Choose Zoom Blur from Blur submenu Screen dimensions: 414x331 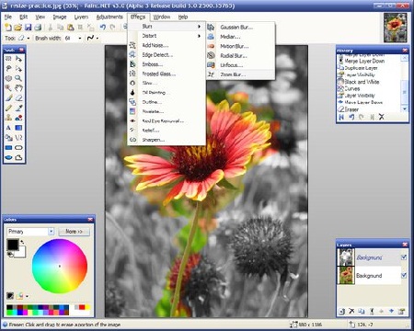[240, 74]
